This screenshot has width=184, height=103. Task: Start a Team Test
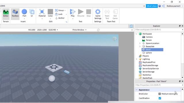pos(107,14)
